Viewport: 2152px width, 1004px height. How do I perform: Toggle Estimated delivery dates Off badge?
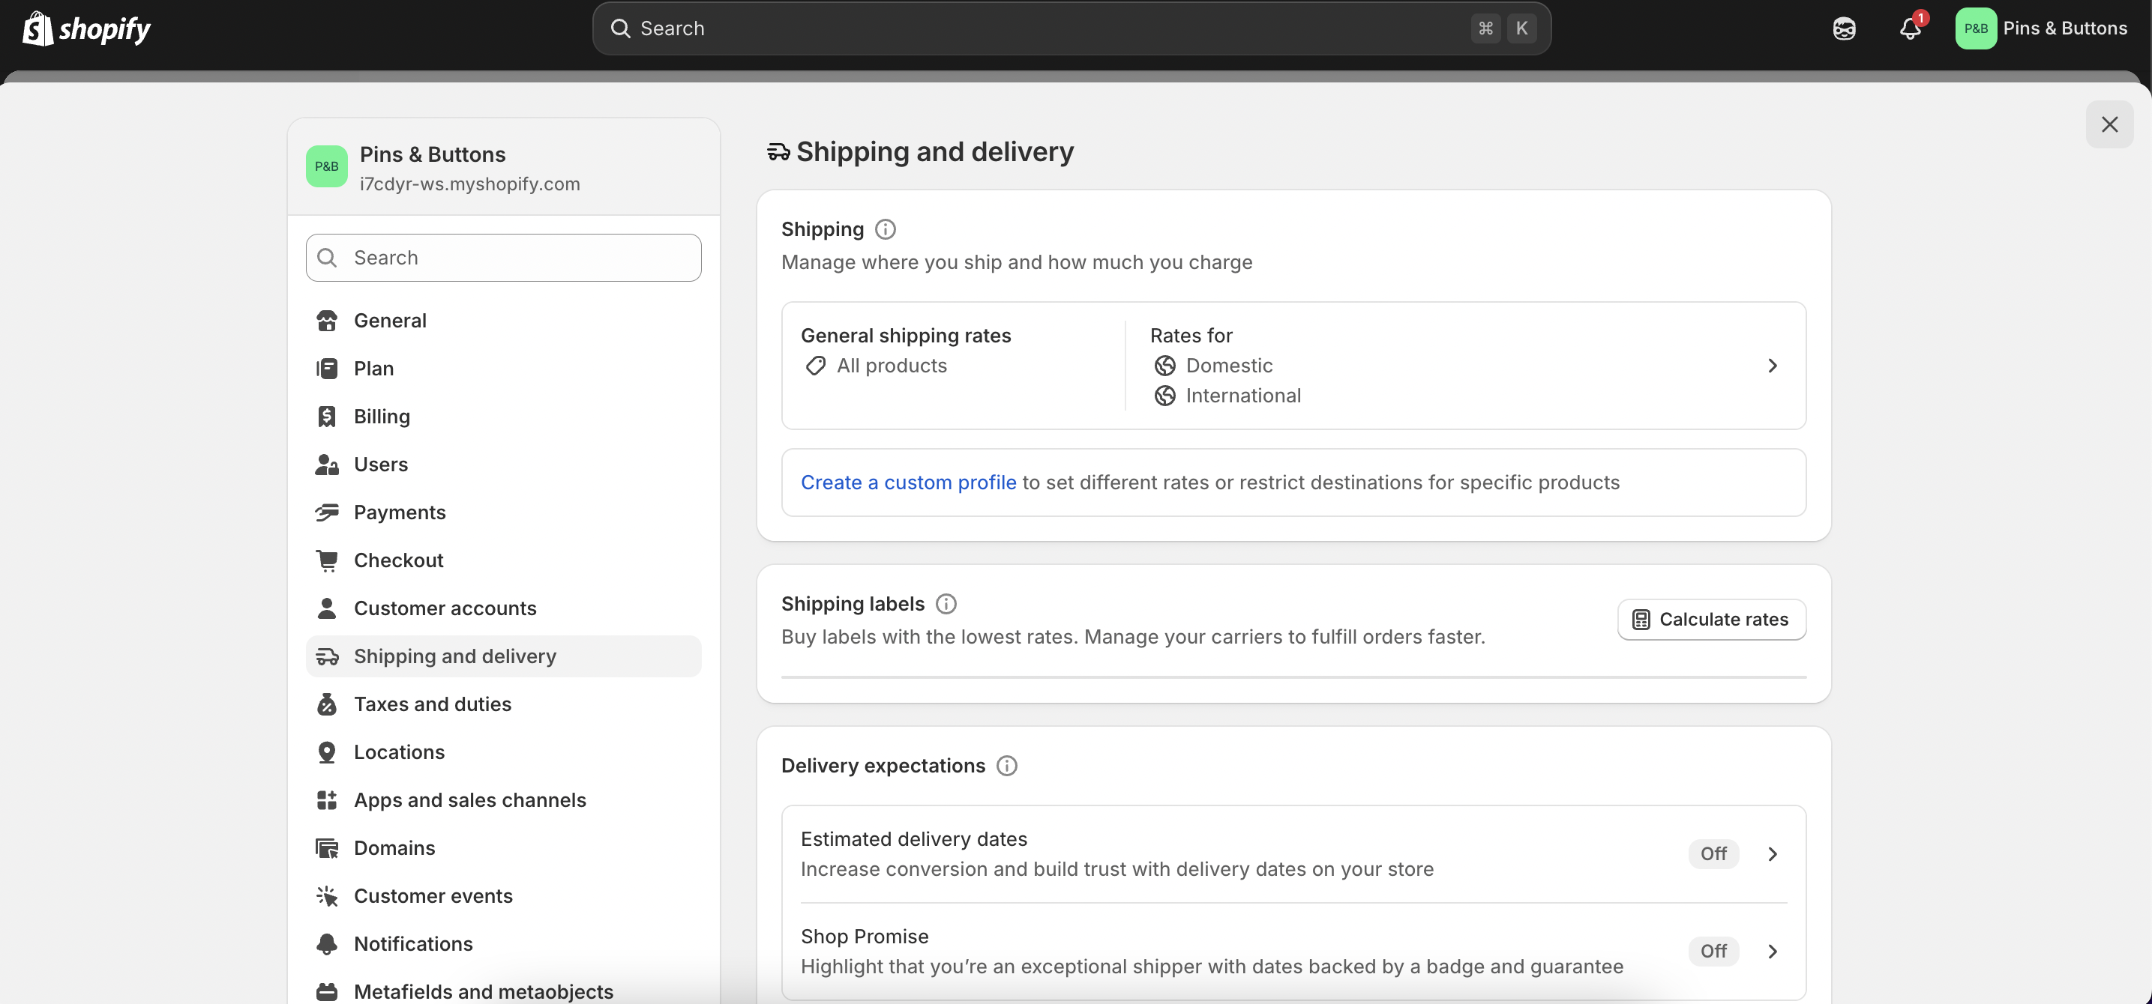click(1713, 854)
